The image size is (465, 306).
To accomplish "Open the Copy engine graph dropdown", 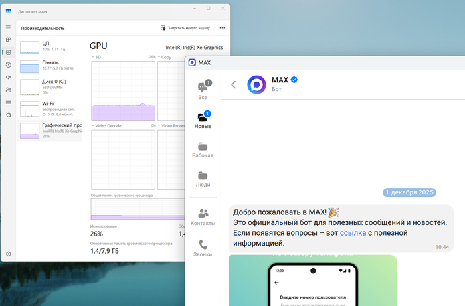I will coord(159,58).
